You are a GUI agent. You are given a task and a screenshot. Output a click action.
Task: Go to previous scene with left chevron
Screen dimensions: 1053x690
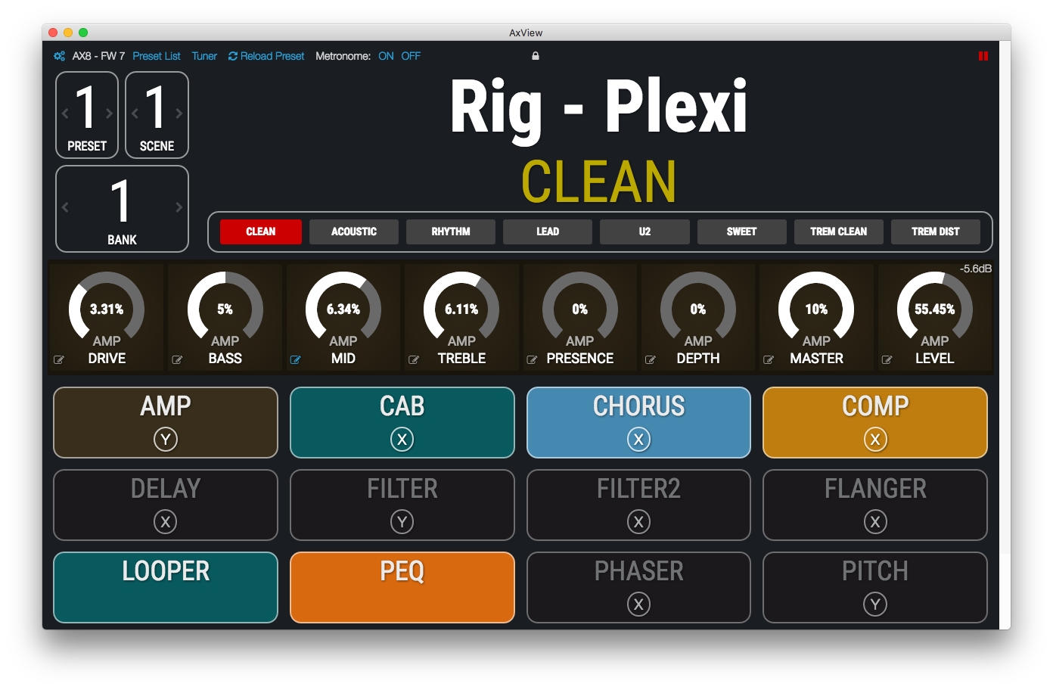pyautogui.click(x=135, y=113)
